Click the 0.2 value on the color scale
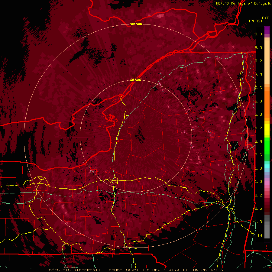The width and height of the screenshot is (272, 272). (258, 195)
